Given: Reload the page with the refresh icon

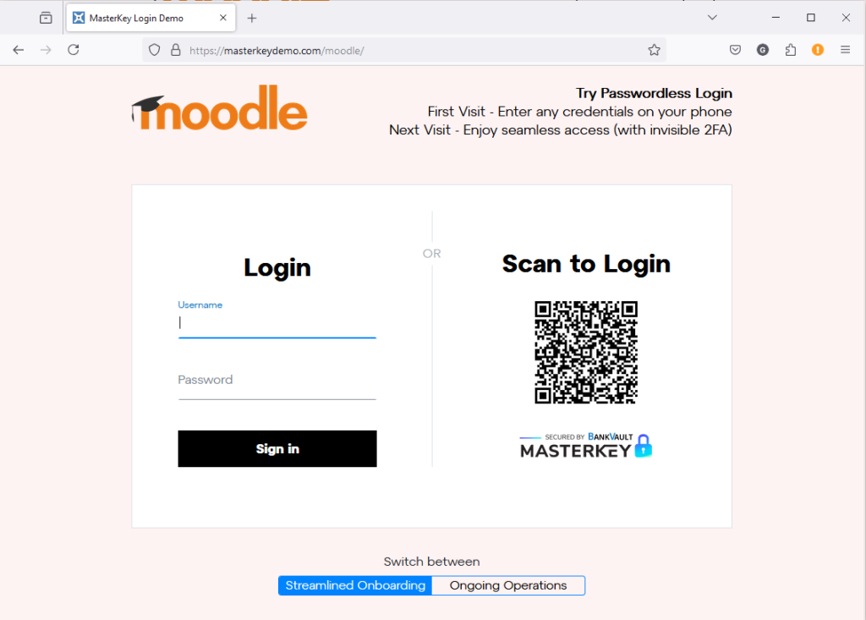Looking at the screenshot, I should (74, 50).
